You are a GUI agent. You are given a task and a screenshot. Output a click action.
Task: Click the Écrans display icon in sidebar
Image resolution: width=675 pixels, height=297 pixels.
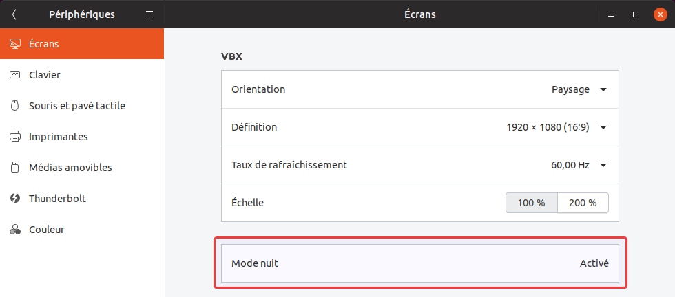click(14, 44)
